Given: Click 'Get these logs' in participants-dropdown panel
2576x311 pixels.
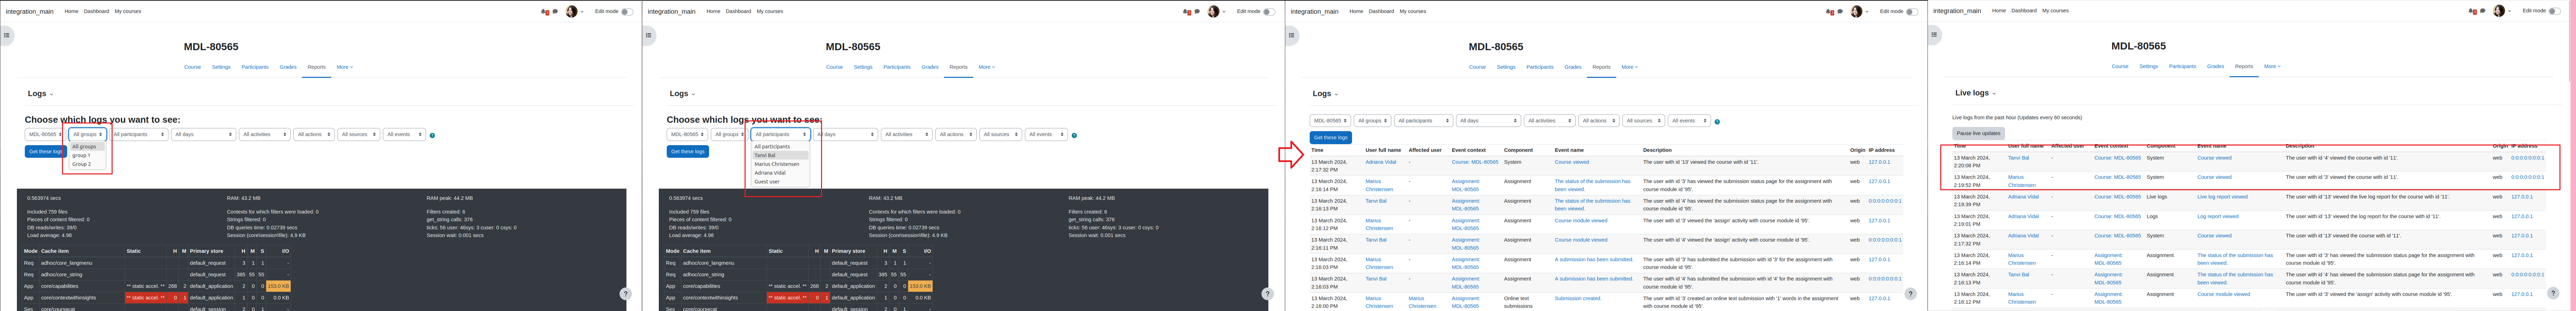Looking at the screenshot, I should [688, 152].
